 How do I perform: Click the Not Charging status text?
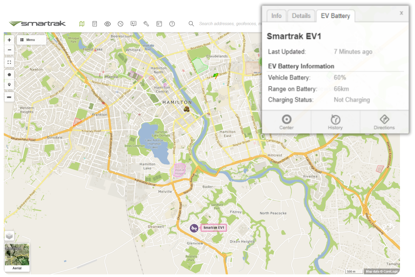tap(352, 100)
